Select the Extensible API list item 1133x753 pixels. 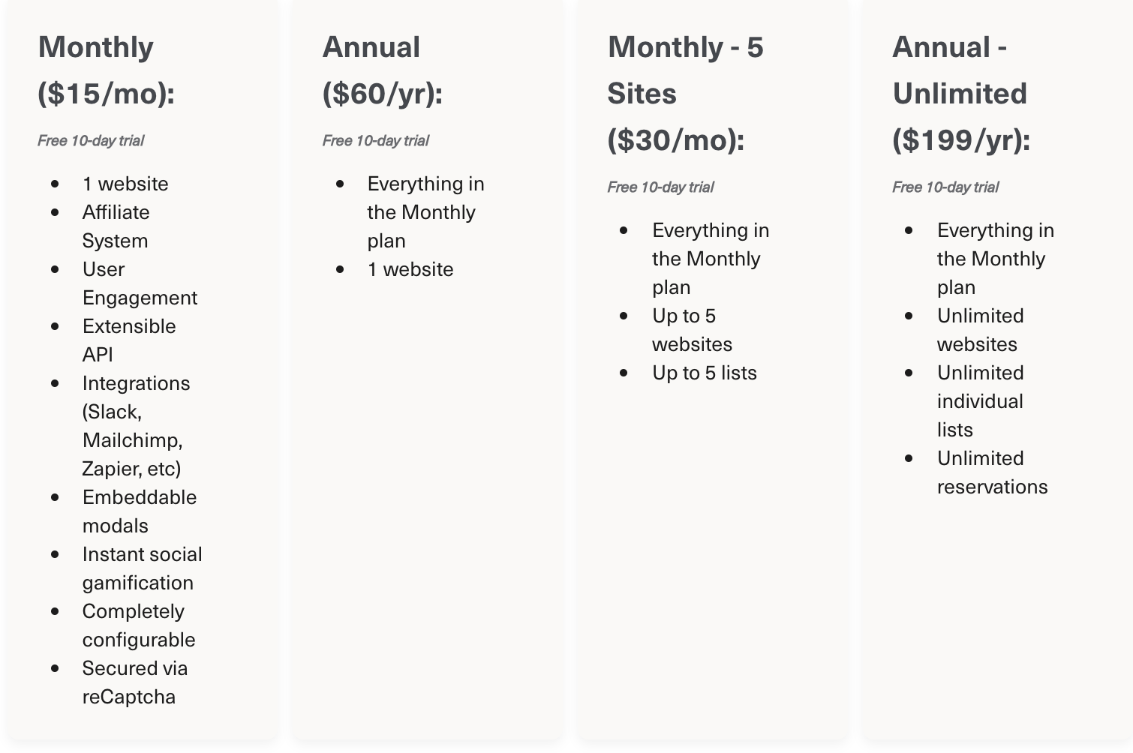(129, 340)
